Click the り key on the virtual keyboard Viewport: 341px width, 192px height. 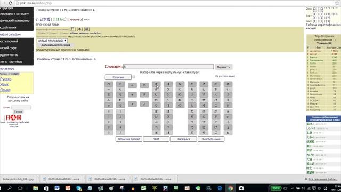120,89
